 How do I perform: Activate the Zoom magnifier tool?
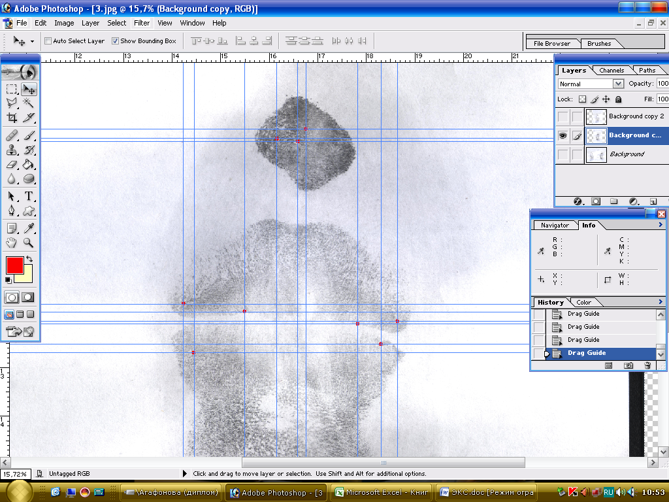click(x=29, y=243)
